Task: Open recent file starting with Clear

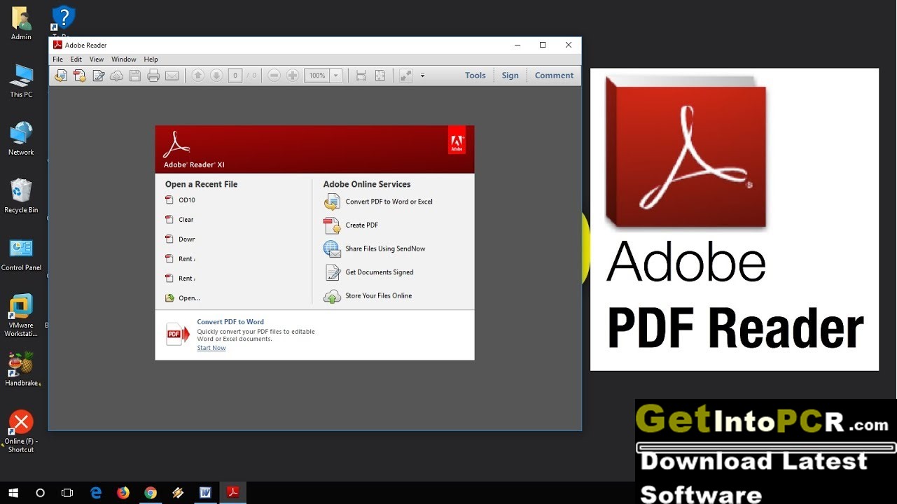Action: (179, 220)
